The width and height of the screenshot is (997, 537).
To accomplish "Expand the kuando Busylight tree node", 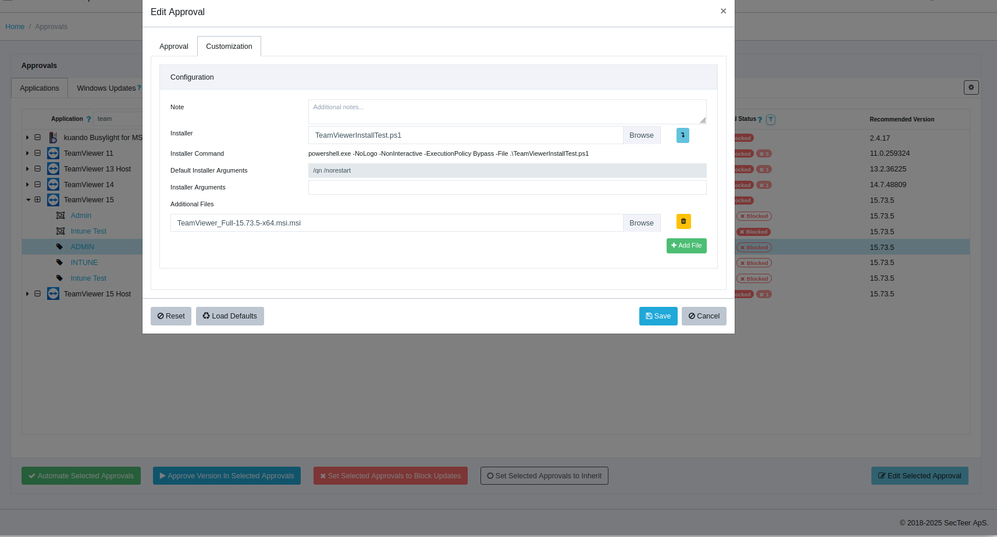I will (27, 138).
